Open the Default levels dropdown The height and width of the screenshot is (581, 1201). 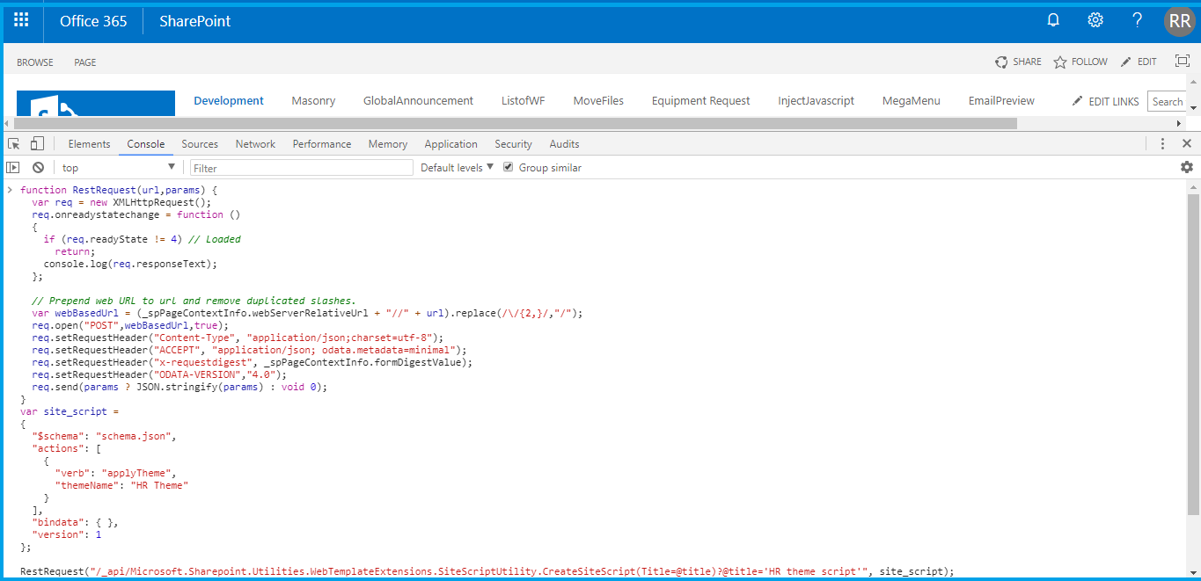point(457,167)
